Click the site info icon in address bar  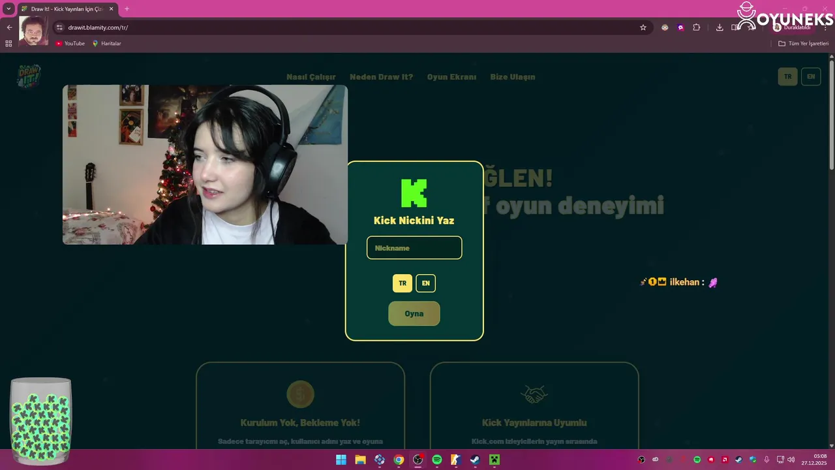59,27
